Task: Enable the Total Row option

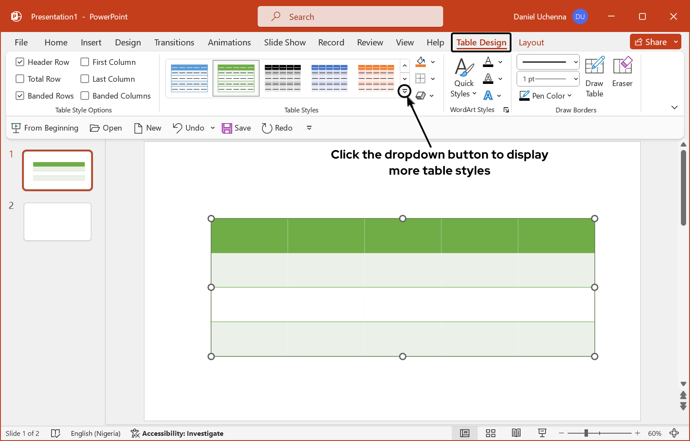Action: pos(20,79)
